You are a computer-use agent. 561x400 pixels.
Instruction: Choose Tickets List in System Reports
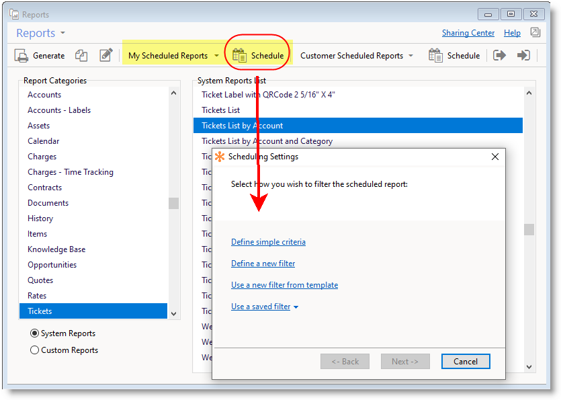[x=220, y=110]
